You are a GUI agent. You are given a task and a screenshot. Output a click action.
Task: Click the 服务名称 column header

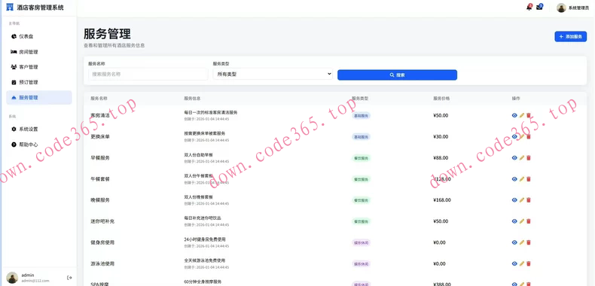99,99
